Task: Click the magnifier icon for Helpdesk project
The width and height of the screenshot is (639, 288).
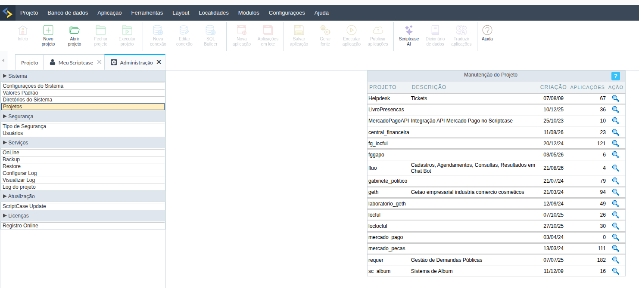Action: (615, 98)
